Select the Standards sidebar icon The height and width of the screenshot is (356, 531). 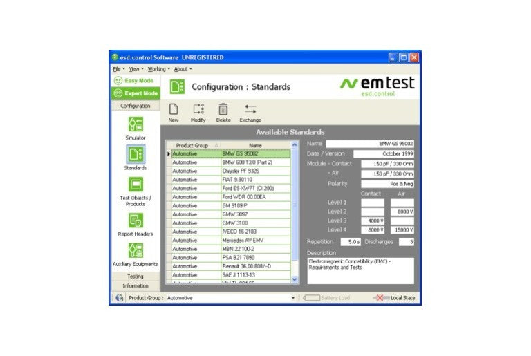coord(136,154)
